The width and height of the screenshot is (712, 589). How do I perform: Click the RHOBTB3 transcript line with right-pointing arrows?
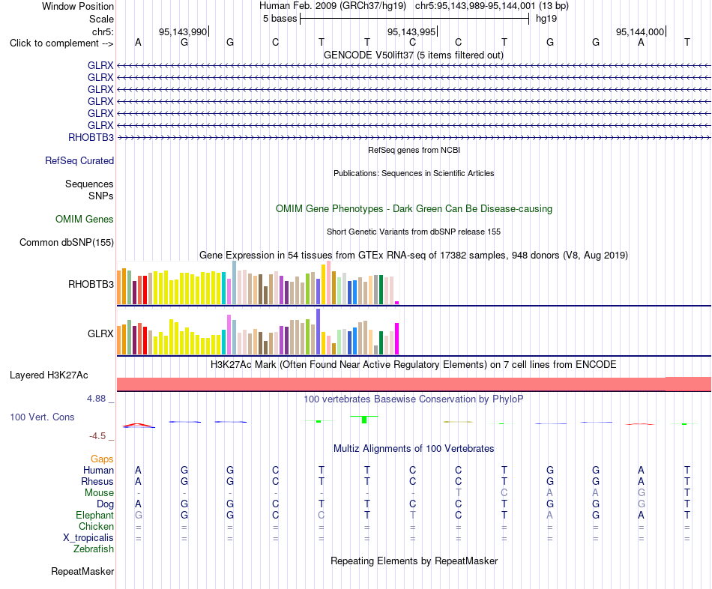pyautogui.click(x=414, y=137)
